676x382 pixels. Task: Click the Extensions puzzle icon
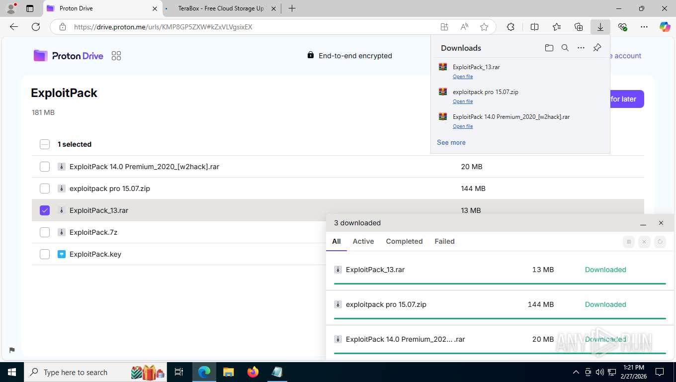(510, 27)
